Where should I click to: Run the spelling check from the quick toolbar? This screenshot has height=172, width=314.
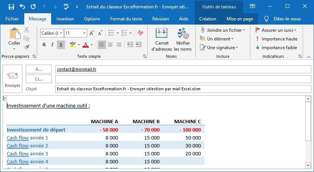[x=66, y=7]
